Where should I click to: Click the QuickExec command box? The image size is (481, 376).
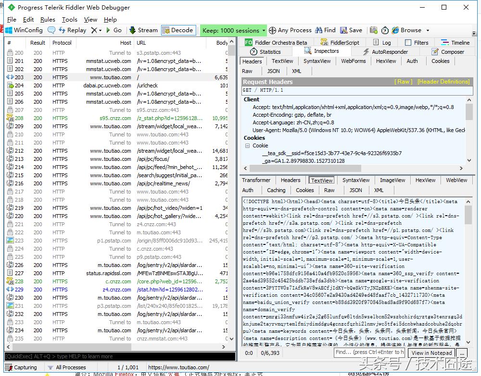(120, 356)
